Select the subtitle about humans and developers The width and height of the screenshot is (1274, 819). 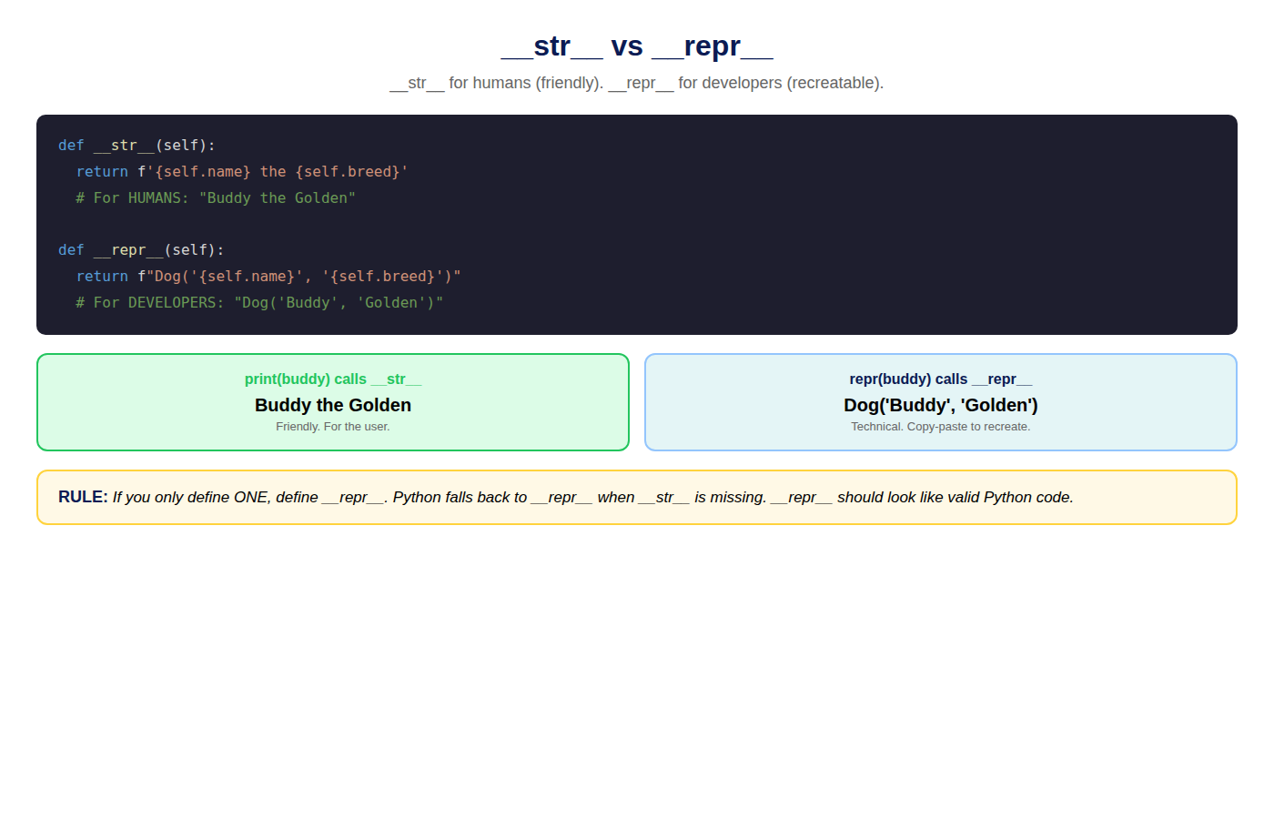637,83
